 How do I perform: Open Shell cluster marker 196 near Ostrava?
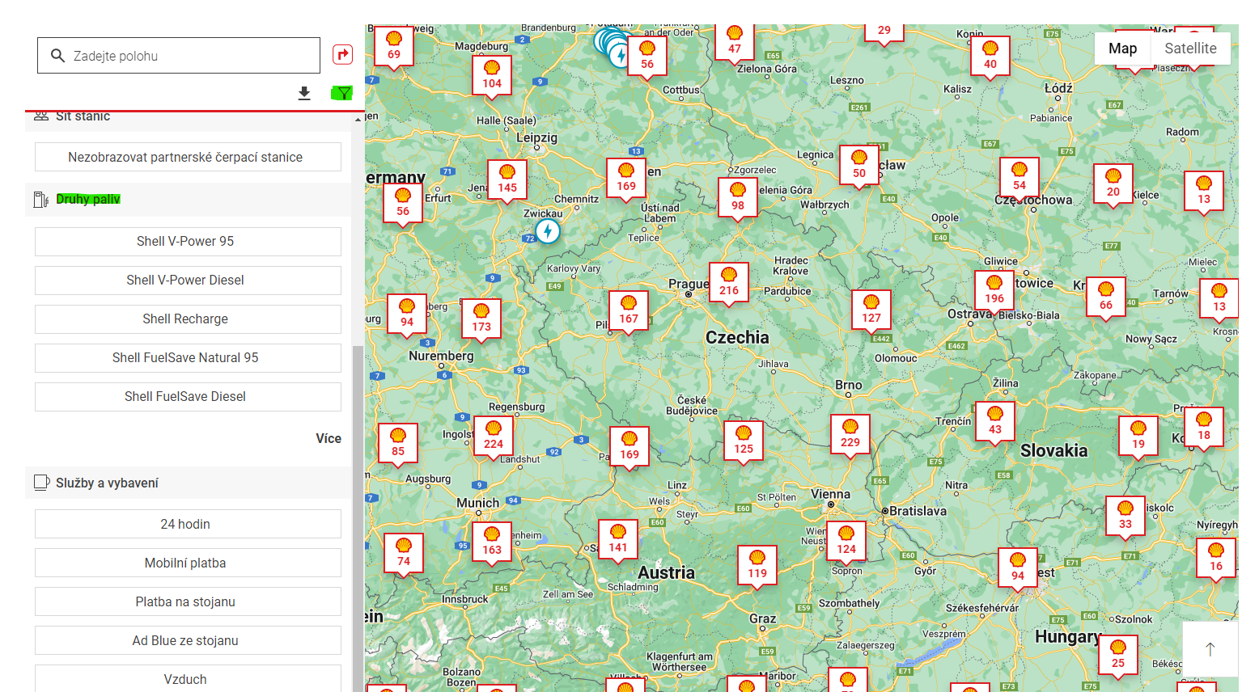(x=994, y=291)
